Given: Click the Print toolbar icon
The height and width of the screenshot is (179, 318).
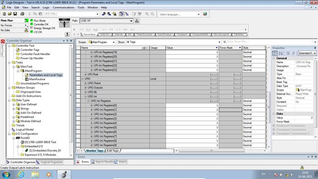Looking at the screenshot, I should pos(23,14).
